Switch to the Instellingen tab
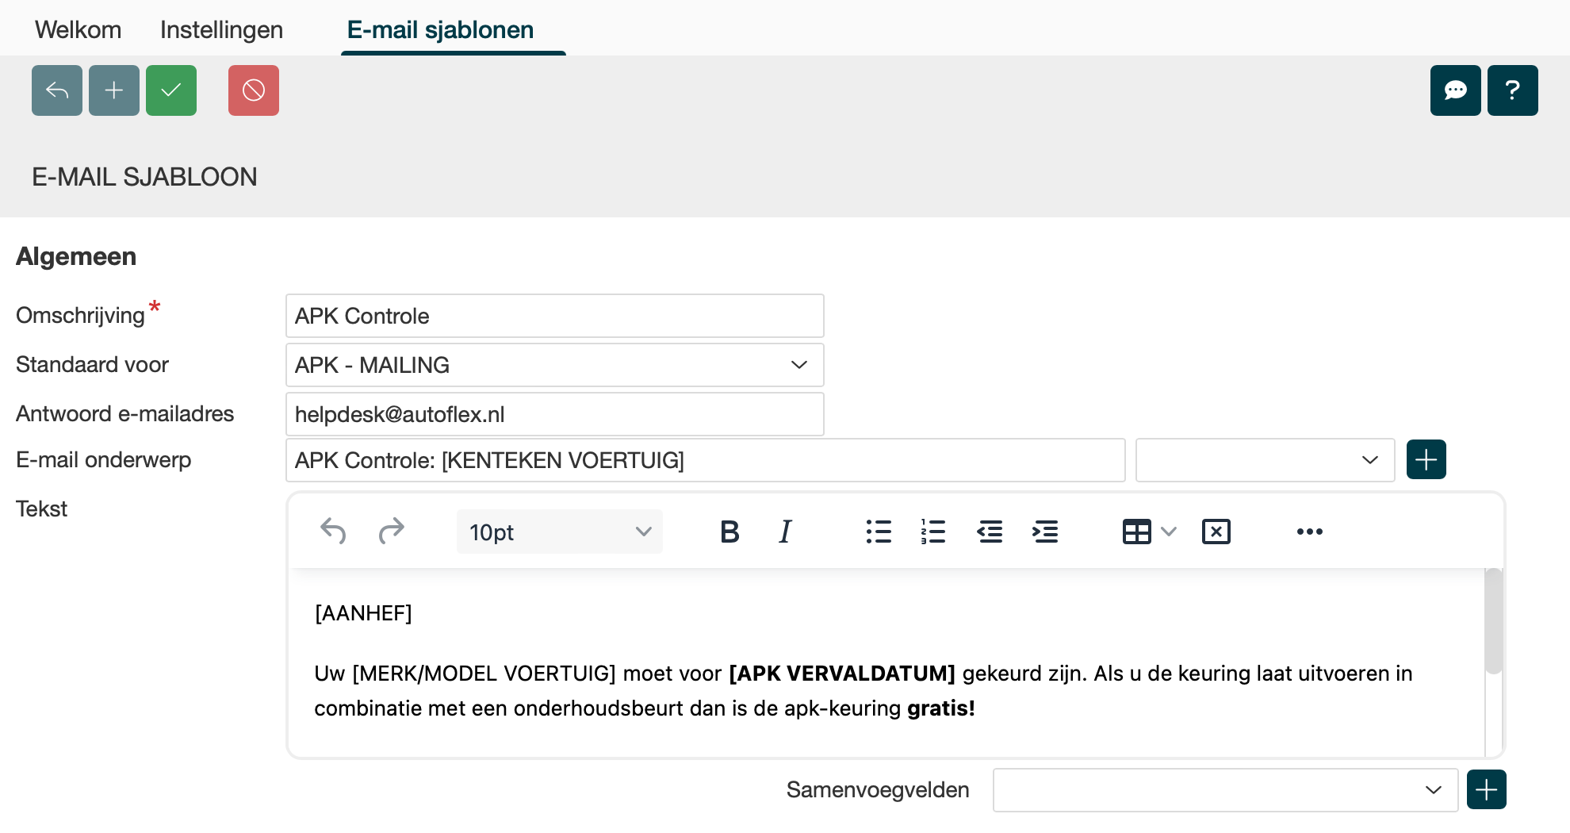Viewport: 1570px width, 833px height. (x=221, y=29)
